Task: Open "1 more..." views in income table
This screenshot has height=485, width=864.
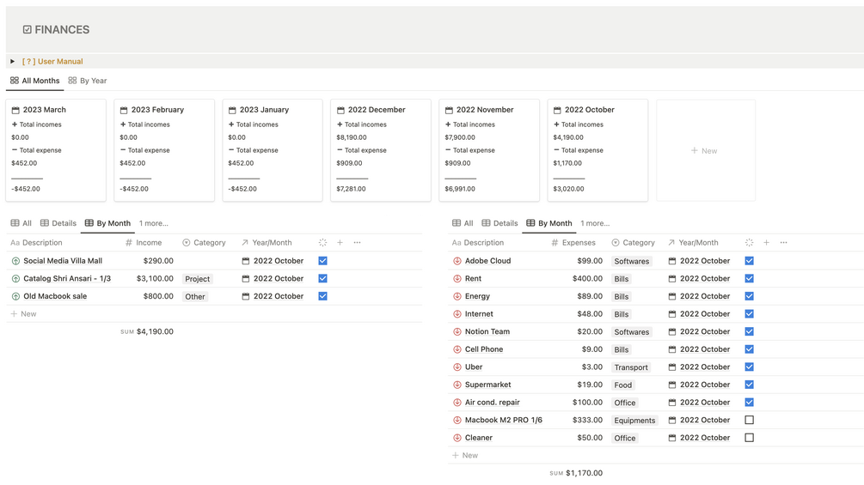Action: [x=154, y=223]
